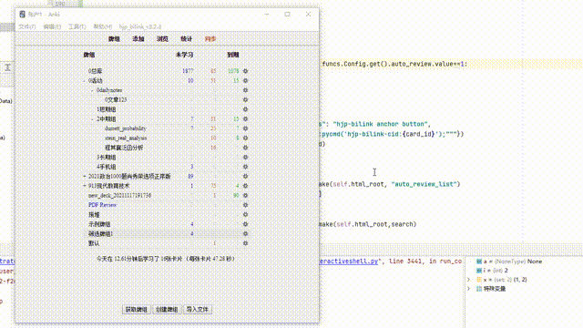Open the 0文章123 deck
The height and width of the screenshot is (328, 583).
[x=116, y=99]
